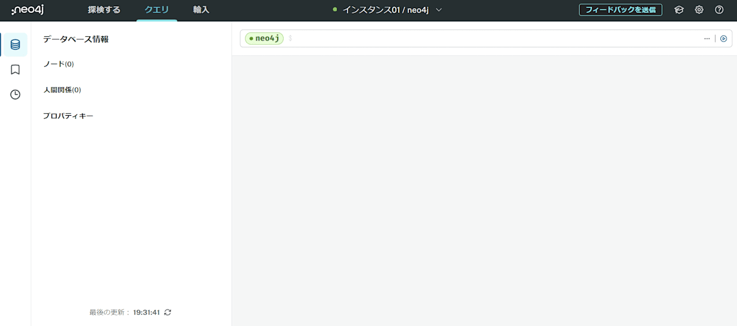Open the saved queries bookmark icon
Viewport: 737px width, 326px height.
click(15, 70)
